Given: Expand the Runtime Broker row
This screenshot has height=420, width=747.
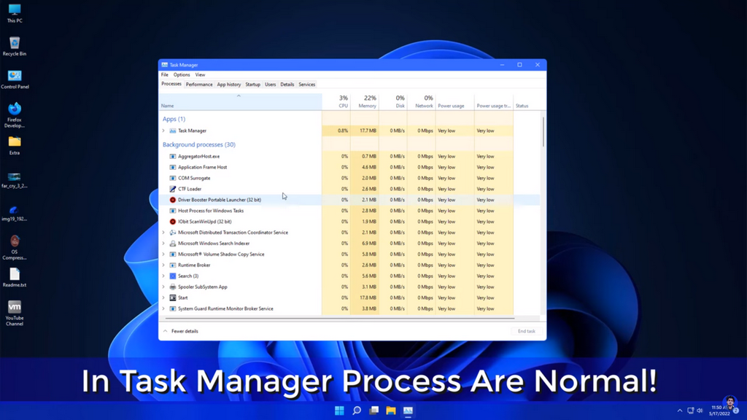Looking at the screenshot, I should (163, 265).
